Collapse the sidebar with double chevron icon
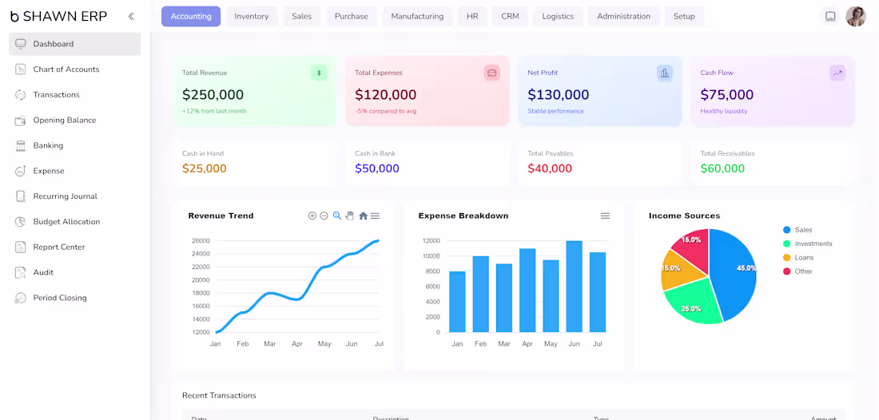Screen dimensions: 879x420 [x=131, y=16]
